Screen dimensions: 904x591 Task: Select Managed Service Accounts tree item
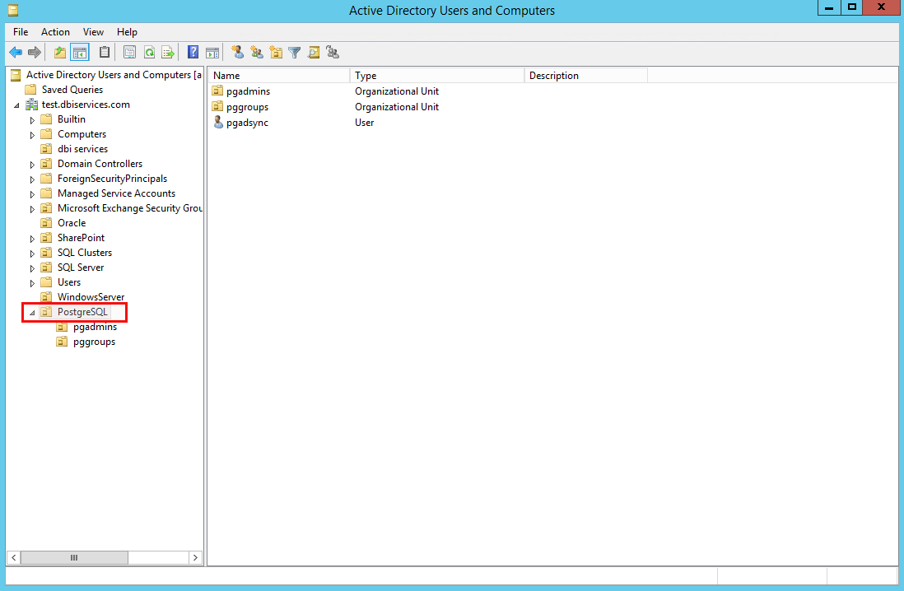[116, 193]
